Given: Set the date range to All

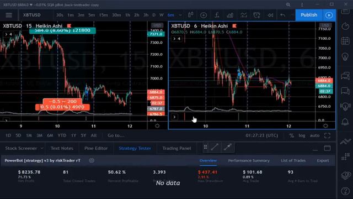Looking at the screenshot, I should [94, 135].
